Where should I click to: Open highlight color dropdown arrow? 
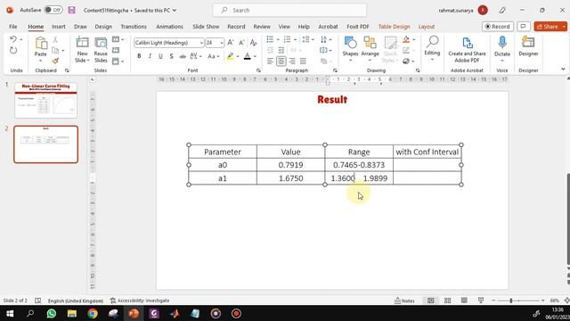tap(238, 56)
